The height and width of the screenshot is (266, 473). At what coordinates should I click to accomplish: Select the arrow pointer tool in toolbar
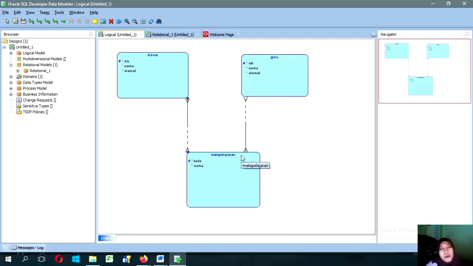coord(7,21)
